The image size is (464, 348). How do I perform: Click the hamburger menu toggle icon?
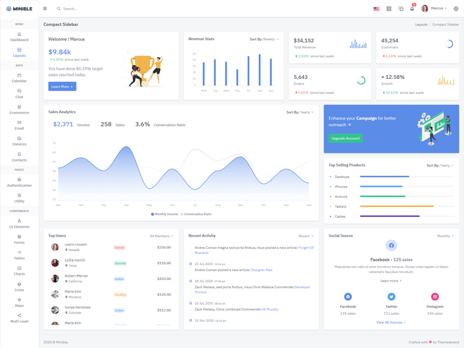click(x=45, y=9)
